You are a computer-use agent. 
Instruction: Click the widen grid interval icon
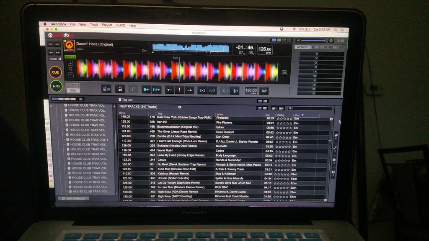[x=225, y=91]
